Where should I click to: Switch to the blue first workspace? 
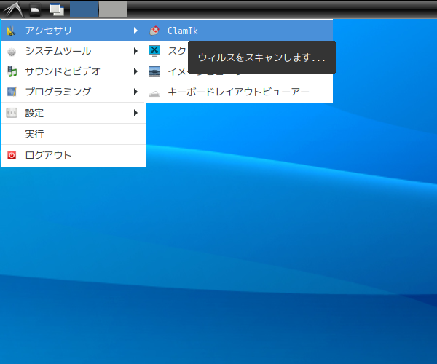click(x=84, y=9)
